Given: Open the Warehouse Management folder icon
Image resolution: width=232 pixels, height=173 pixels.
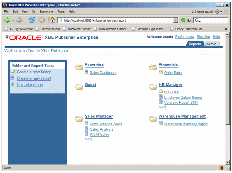Looking at the screenshot, I should click(153, 119).
